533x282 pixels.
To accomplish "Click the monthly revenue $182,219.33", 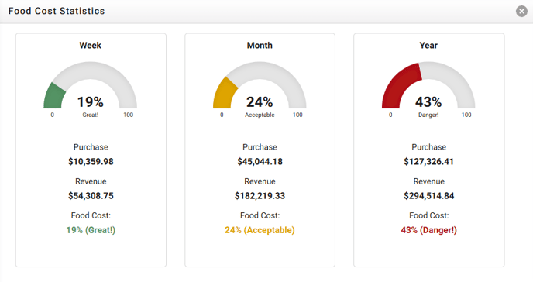I will pyautogui.click(x=260, y=196).
